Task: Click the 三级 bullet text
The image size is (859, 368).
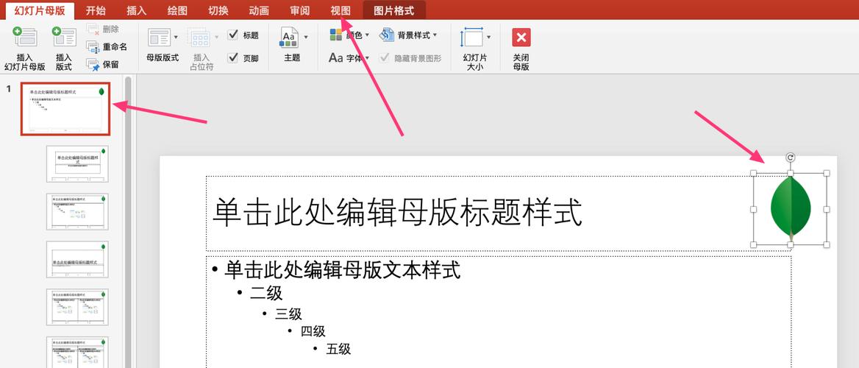Action: point(289,314)
